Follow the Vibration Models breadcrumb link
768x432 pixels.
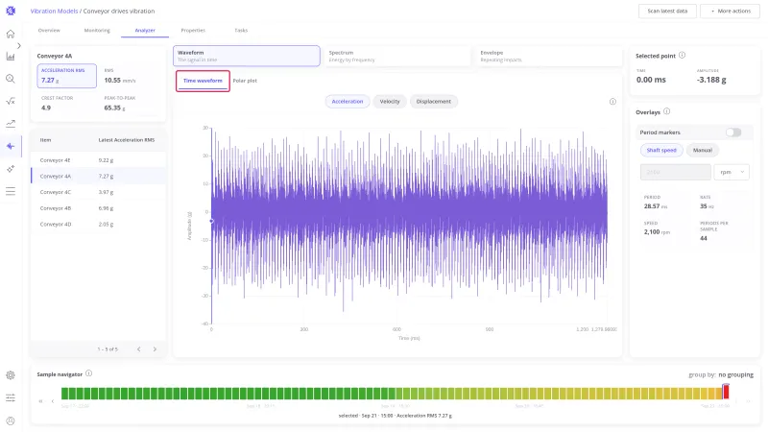[54, 11]
